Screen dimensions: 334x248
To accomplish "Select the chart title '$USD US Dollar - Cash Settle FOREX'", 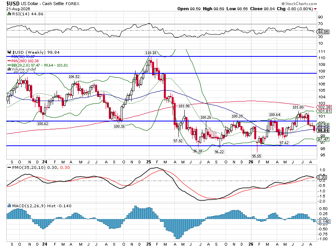I will [43, 4].
